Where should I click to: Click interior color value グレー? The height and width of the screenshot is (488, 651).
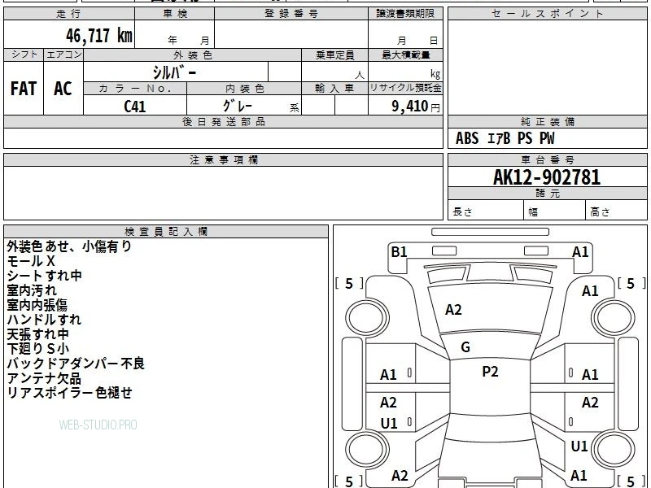pyautogui.click(x=238, y=106)
